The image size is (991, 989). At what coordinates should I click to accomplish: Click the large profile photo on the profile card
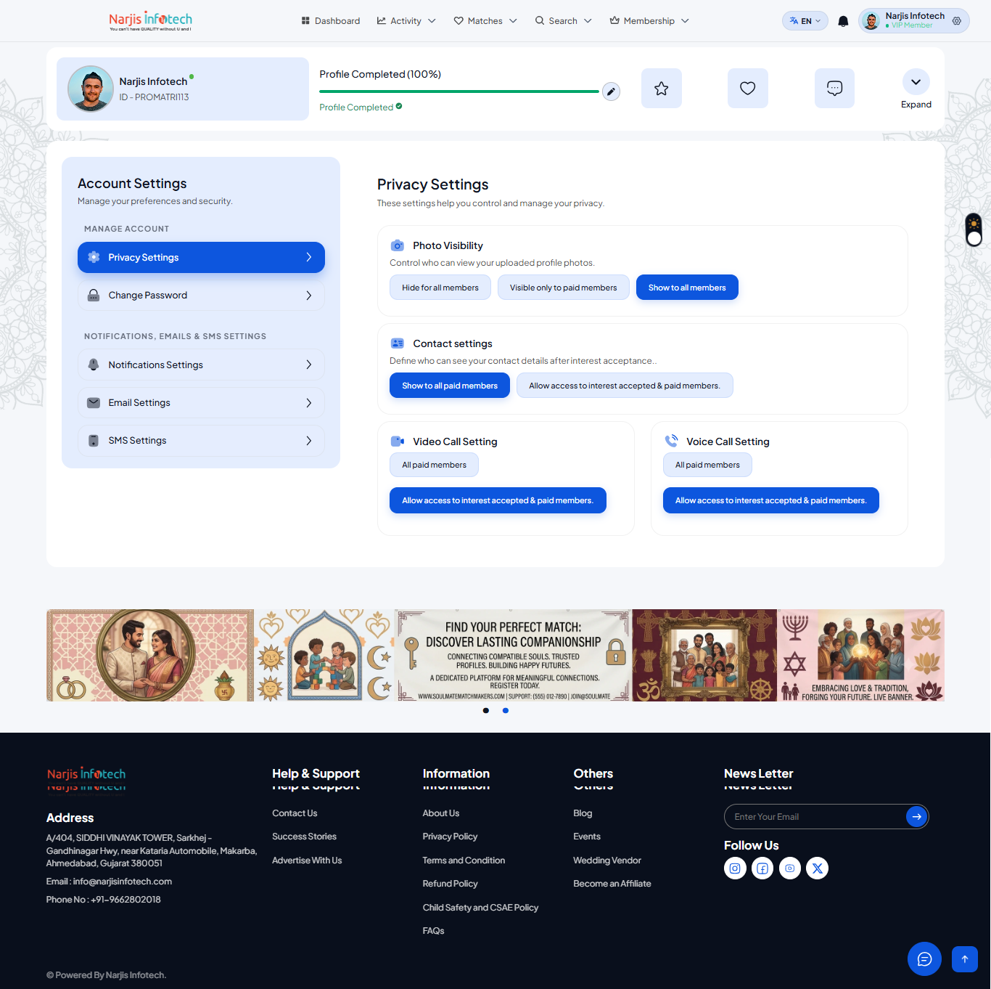91,89
